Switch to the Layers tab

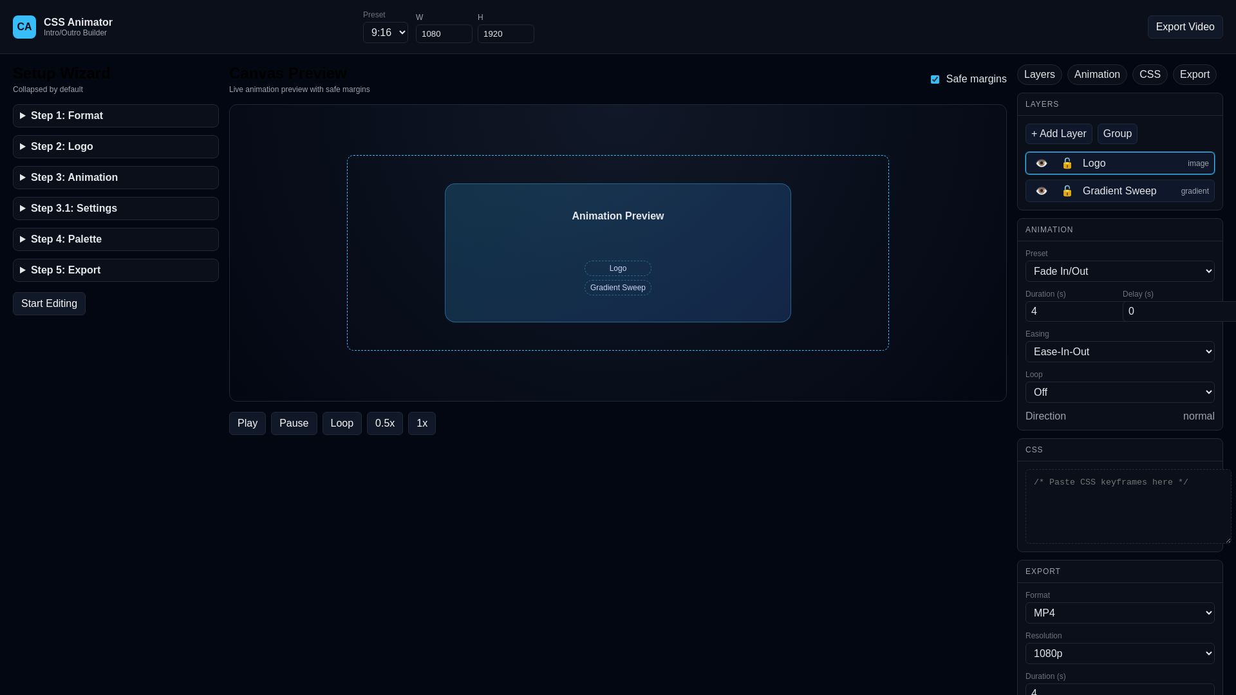click(1040, 75)
